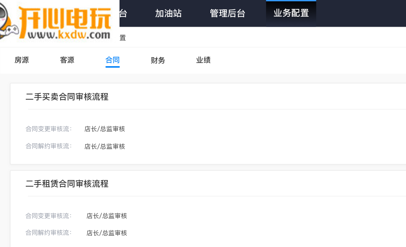Image resolution: width=406 pixels, height=247 pixels.
Task: Switch to the 客源 tab
Action: click(x=66, y=60)
